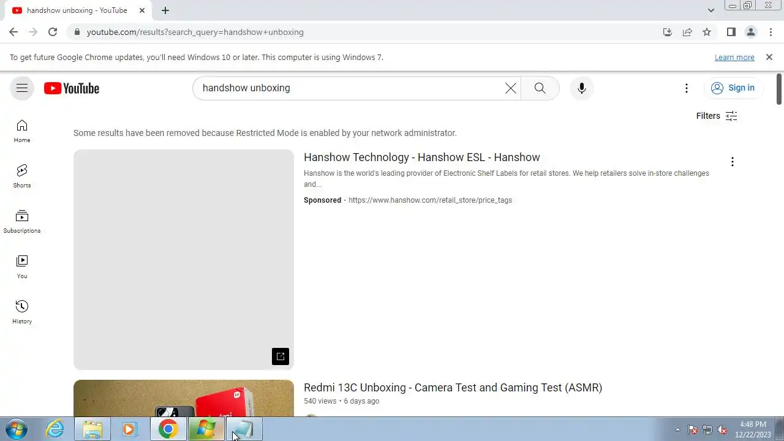Click the network tray icon
The width and height of the screenshot is (784, 441).
(707, 429)
